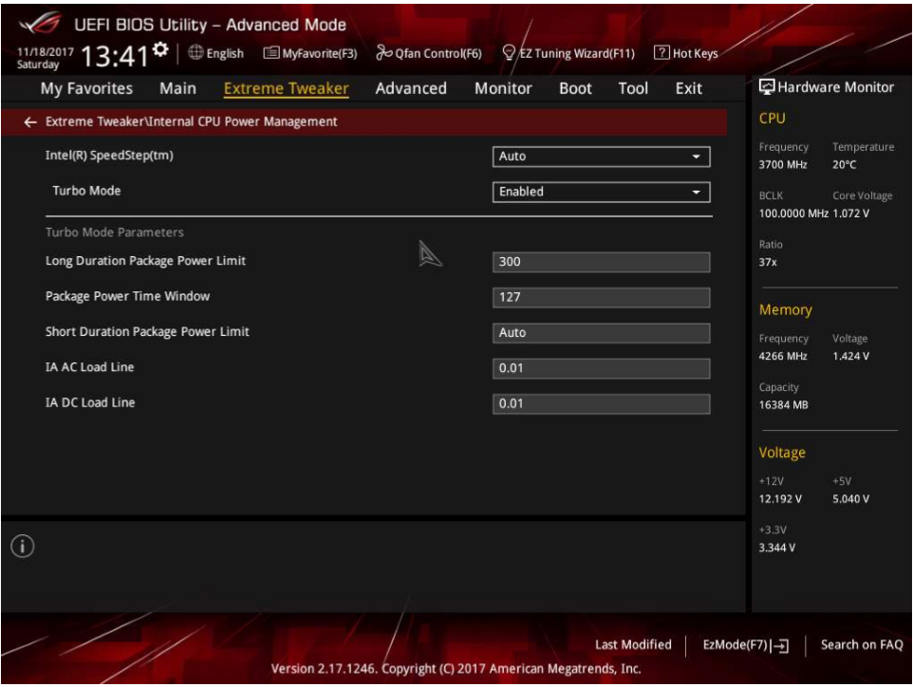Viewport: 913px width, 687px height.
Task: Click the back arrow beside Extreme Tweaker path
Action: coord(30,121)
